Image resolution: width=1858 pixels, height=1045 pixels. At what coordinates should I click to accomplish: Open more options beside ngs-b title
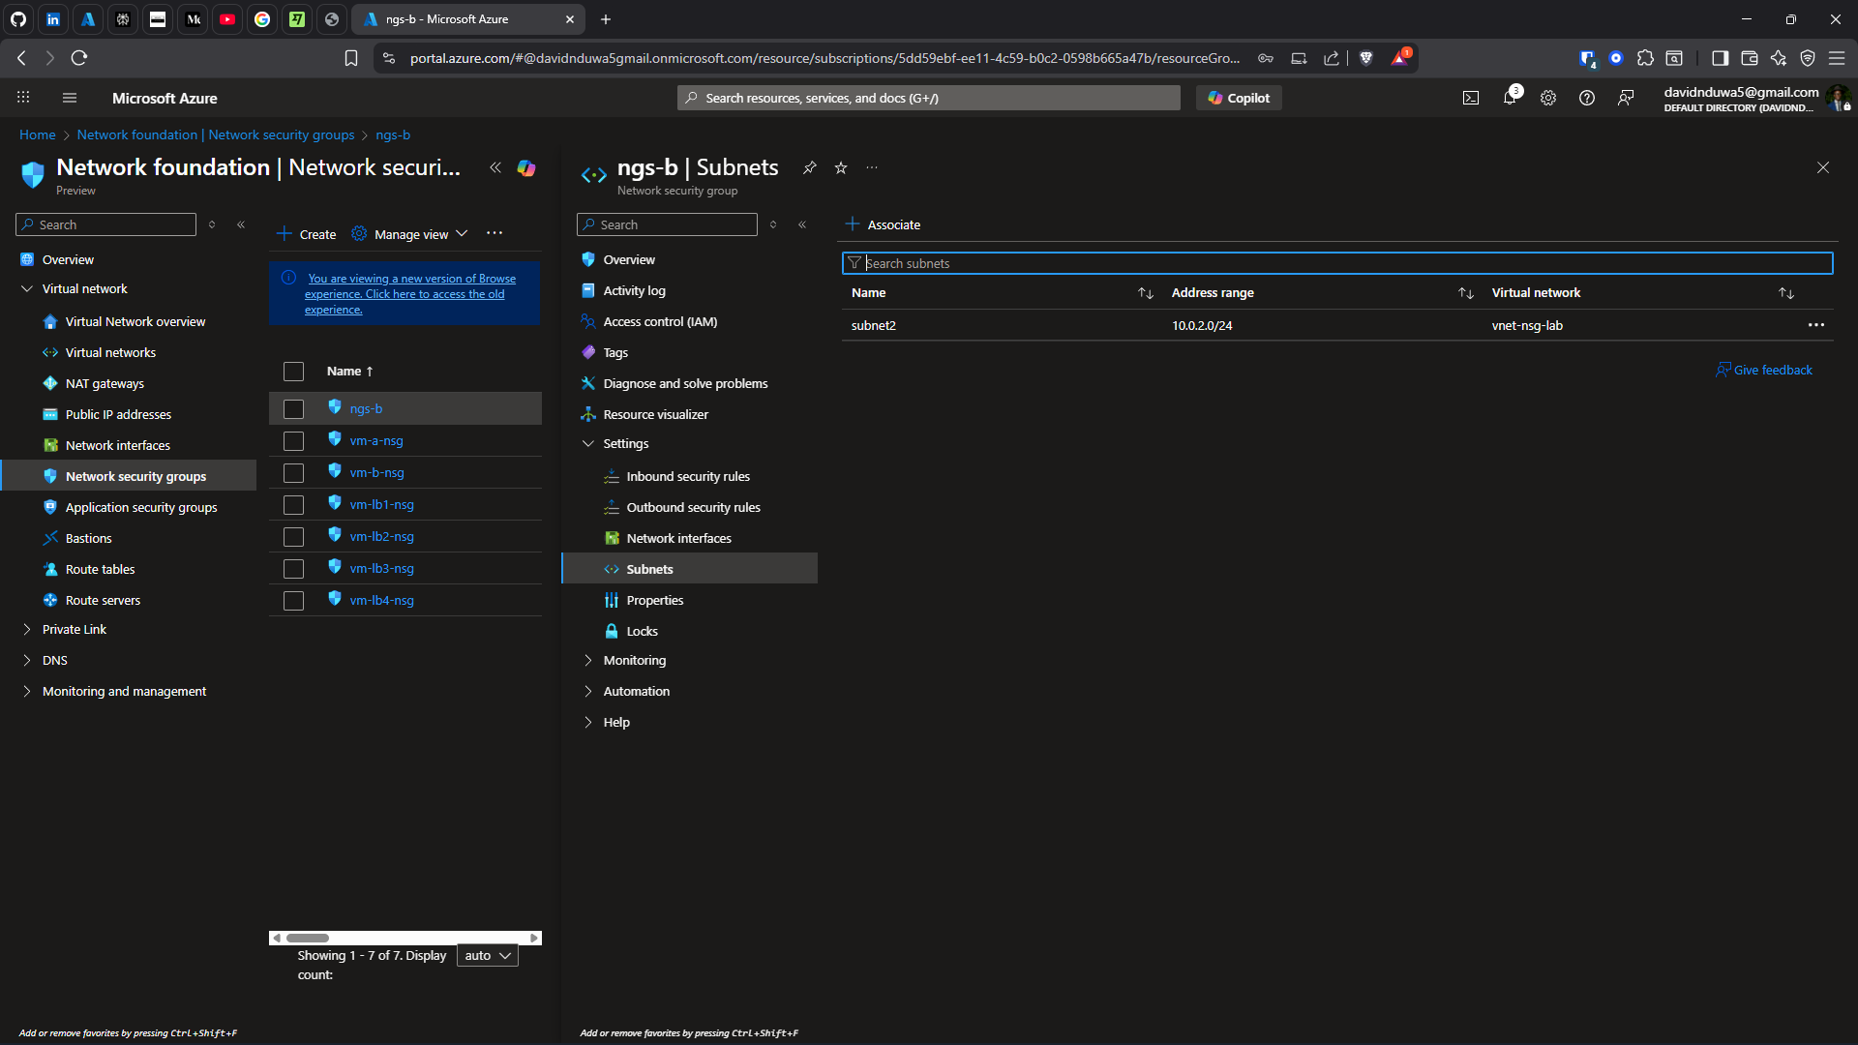tap(872, 167)
